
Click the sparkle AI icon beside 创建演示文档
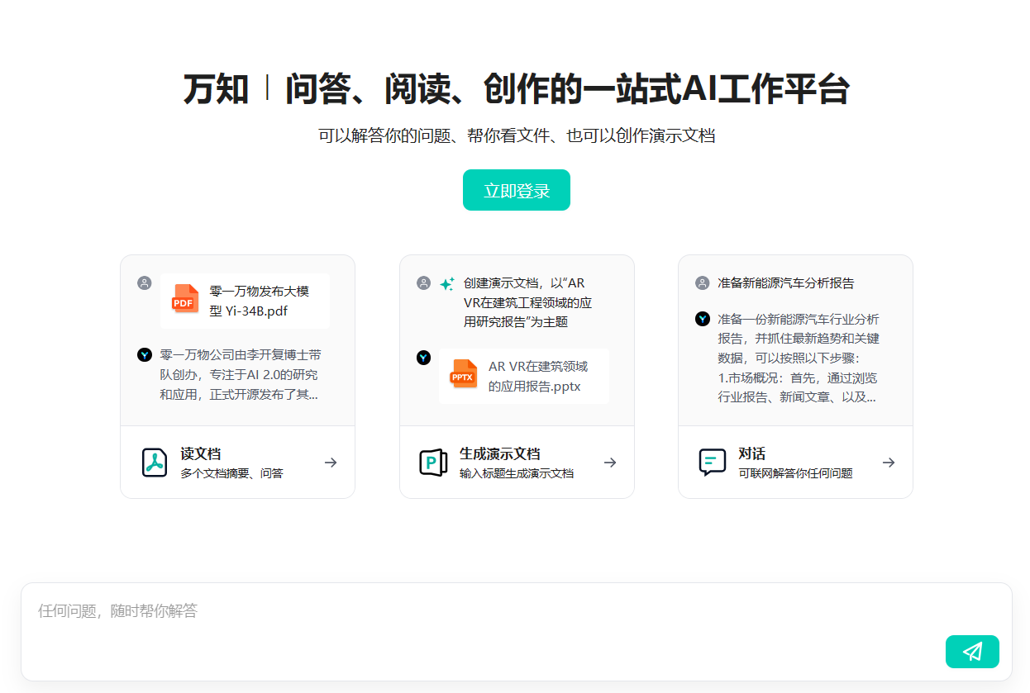tap(447, 282)
